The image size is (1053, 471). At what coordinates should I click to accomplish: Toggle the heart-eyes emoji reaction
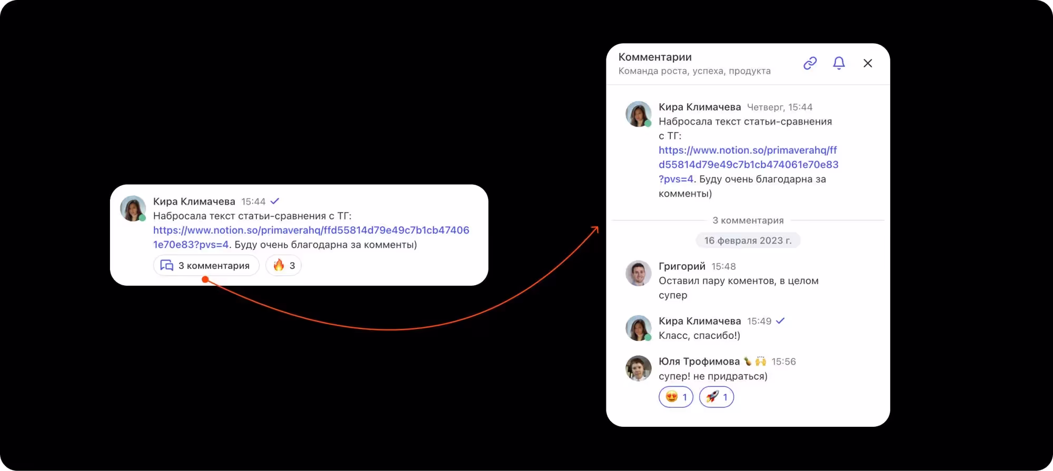click(x=676, y=397)
